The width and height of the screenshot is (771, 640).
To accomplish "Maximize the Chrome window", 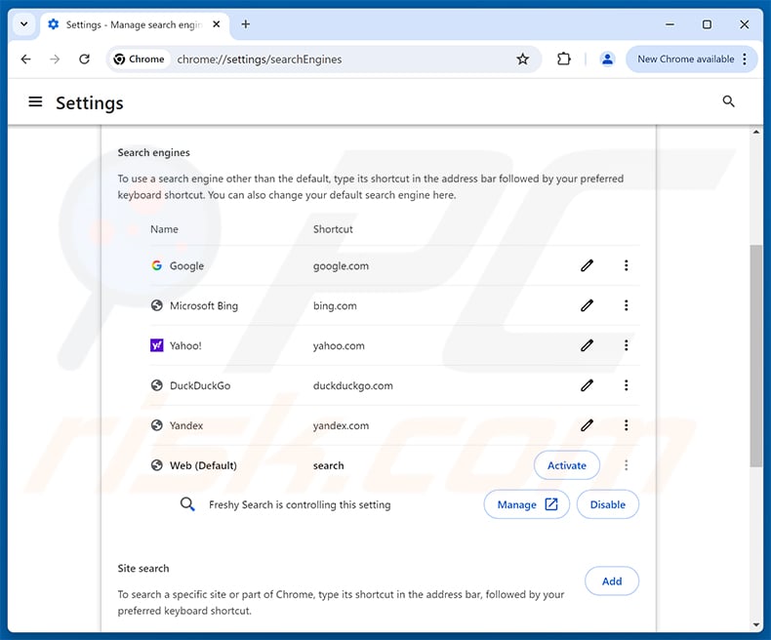I will [707, 24].
